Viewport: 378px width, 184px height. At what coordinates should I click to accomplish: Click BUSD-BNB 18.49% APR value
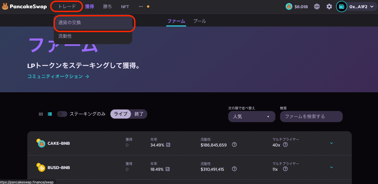(x=157, y=169)
